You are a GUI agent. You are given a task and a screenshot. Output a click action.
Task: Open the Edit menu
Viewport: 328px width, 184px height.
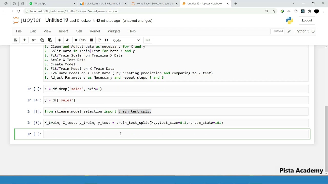point(33,31)
